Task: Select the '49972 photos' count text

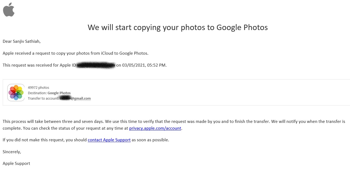Action: pyautogui.click(x=38, y=87)
